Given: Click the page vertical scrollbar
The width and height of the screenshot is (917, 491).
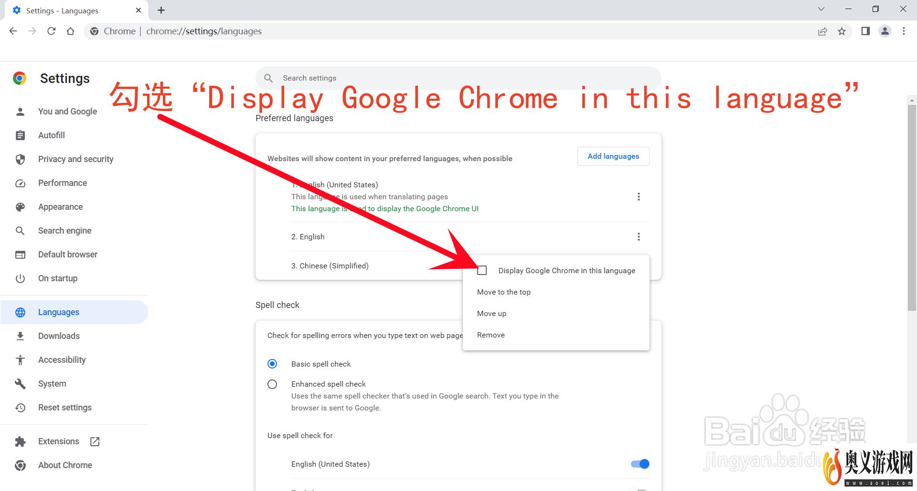Looking at the screenshot, I should 912,207.
